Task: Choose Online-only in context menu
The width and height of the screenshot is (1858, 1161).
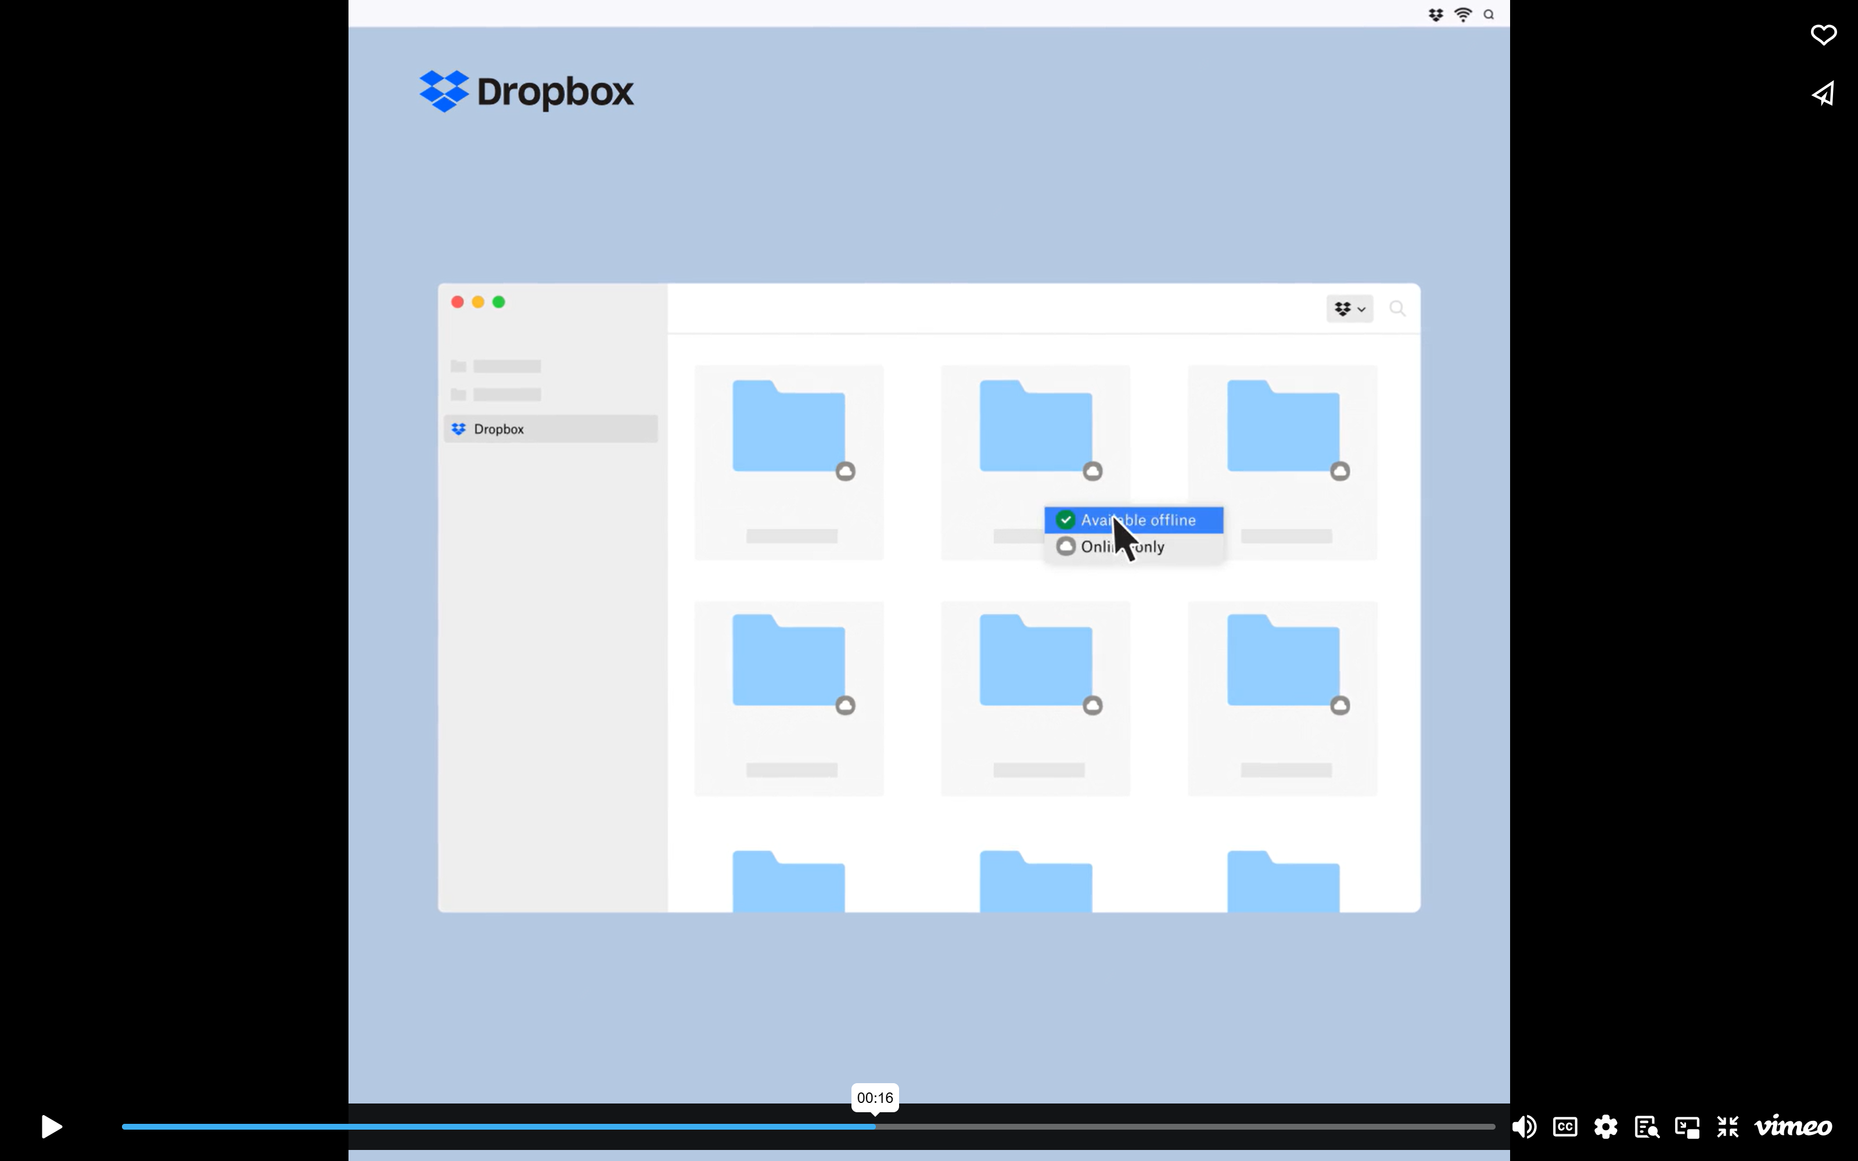Action: pos(1133,547)
